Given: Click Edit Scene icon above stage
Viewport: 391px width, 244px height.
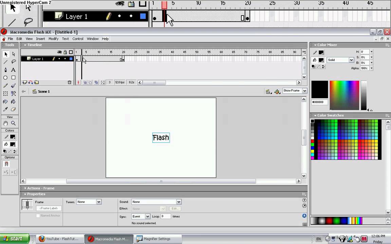Looking at the screenshot, I should [268, 91].
